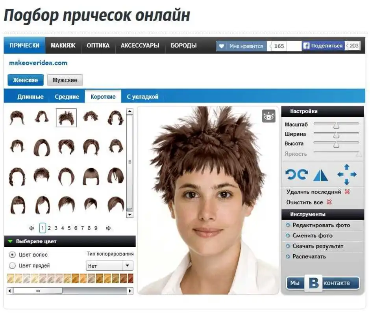The image size is (370, 313).
Task: Switch to the Короткие hair length tab
Action: [x=103, y=97]
